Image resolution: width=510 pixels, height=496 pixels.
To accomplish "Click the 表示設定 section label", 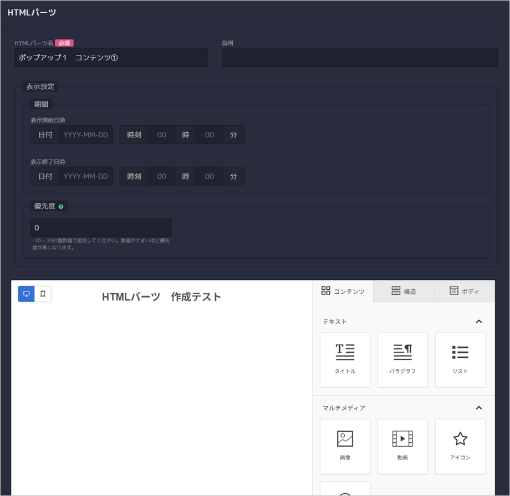I will (x=40, y=86).
